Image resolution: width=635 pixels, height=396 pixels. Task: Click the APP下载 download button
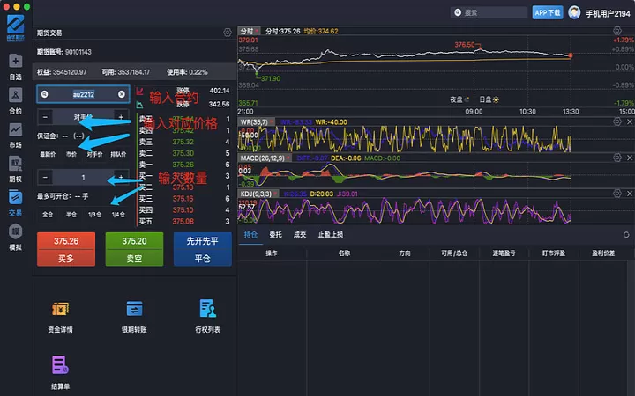(x=548, y=12)
